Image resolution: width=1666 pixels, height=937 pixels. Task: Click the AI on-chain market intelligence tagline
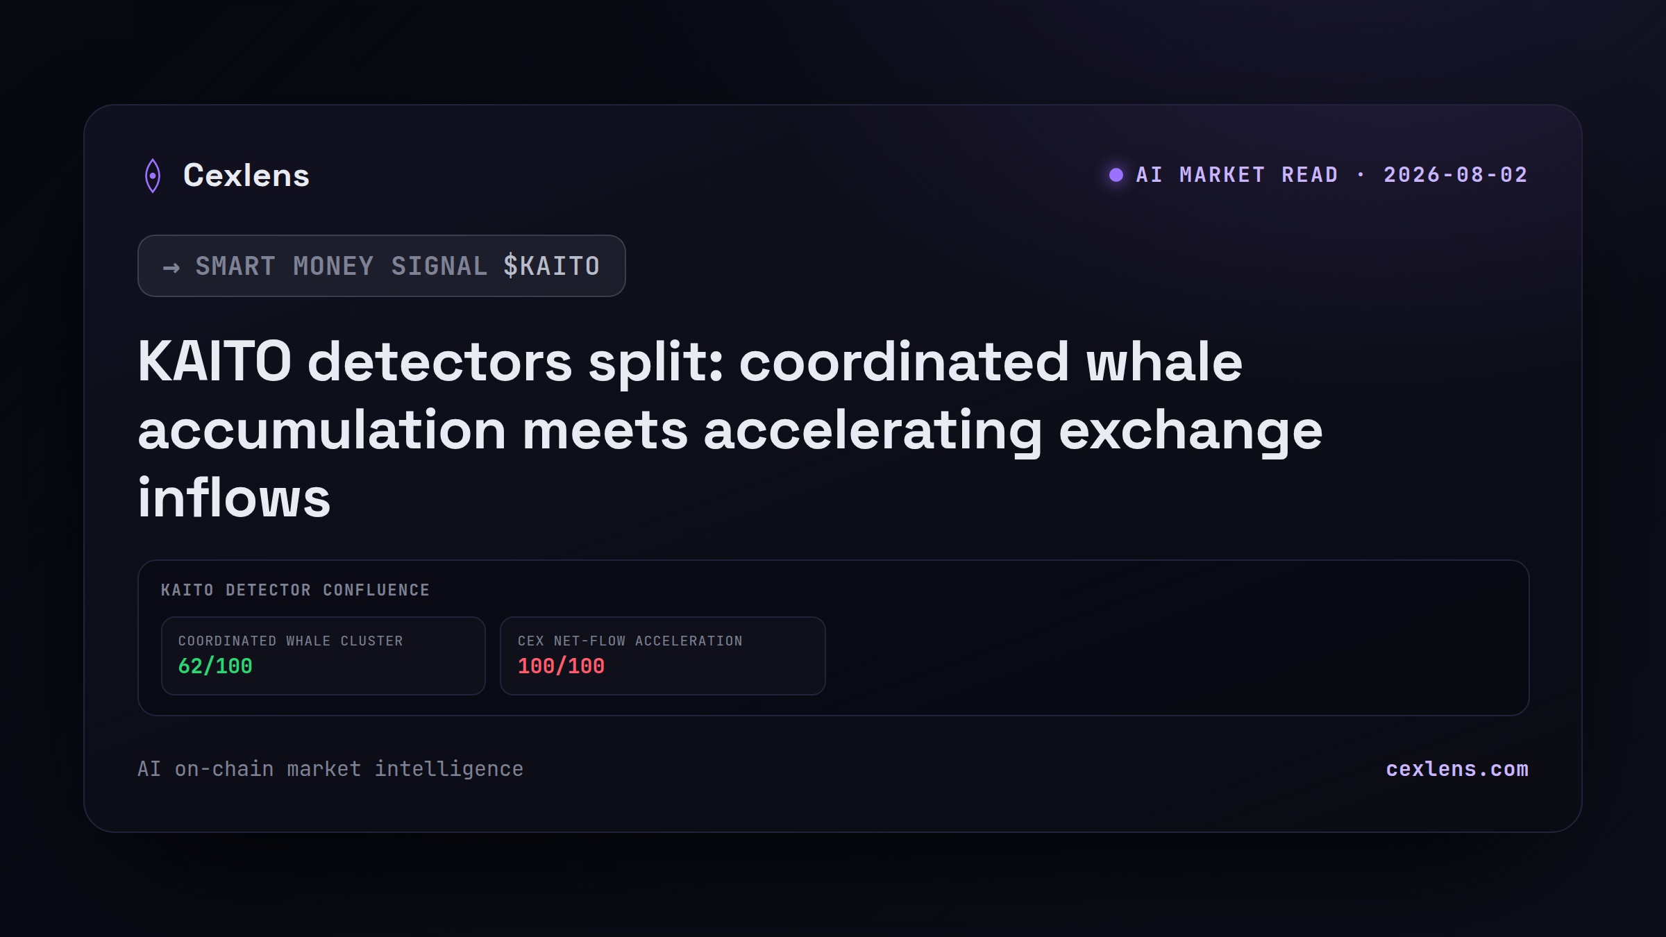point(330,769)
